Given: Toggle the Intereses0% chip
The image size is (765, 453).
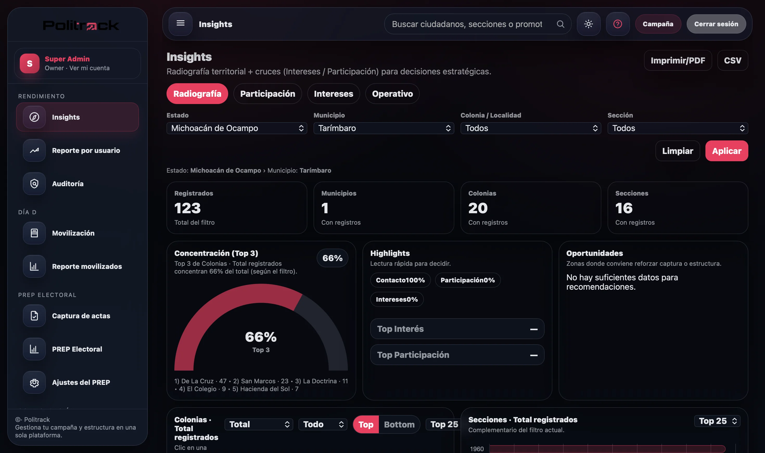Looking at the screenshot, I should click(397, 299).
